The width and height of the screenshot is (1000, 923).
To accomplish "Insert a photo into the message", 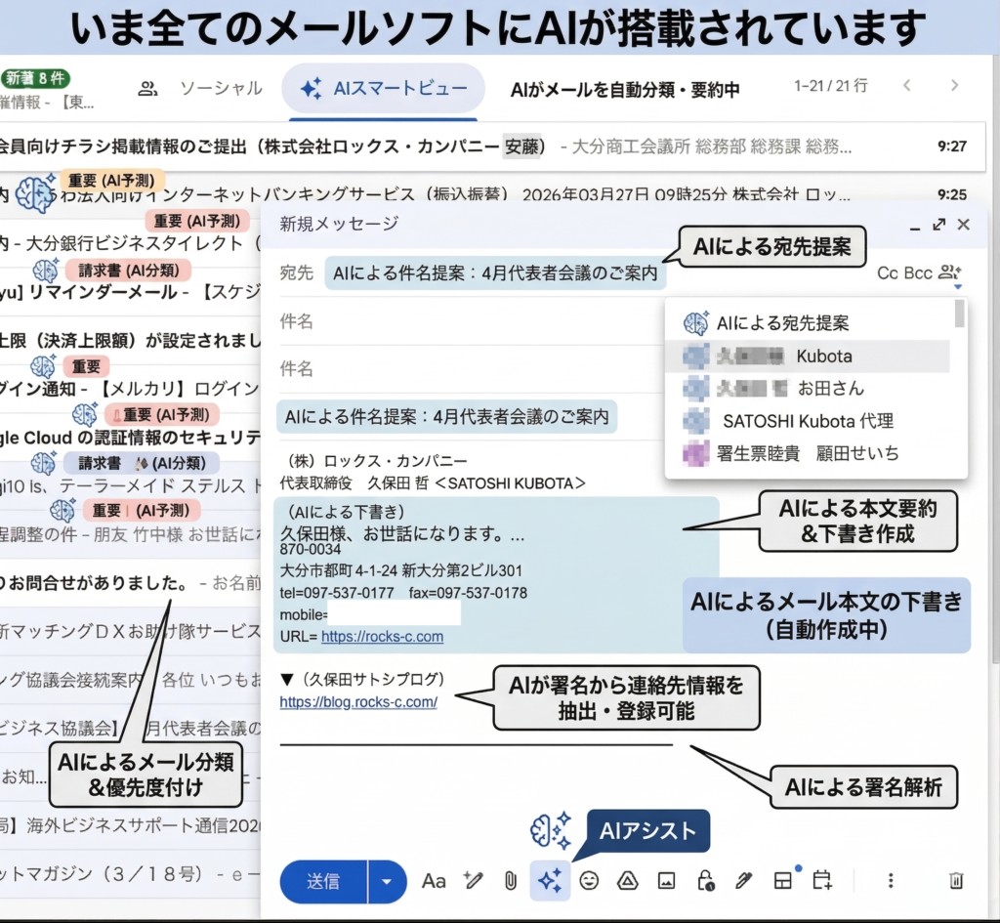I will (666, 881).
